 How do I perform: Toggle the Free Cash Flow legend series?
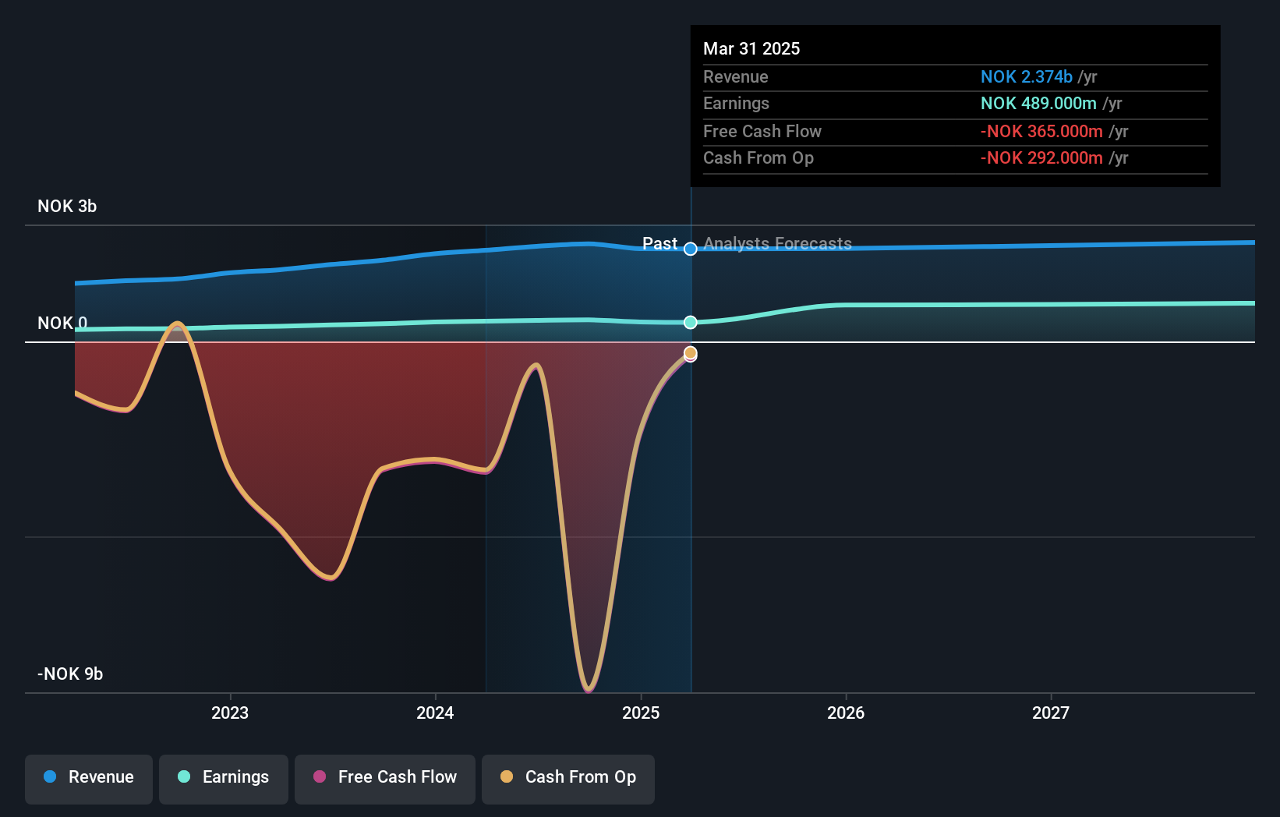coord(385,779)
